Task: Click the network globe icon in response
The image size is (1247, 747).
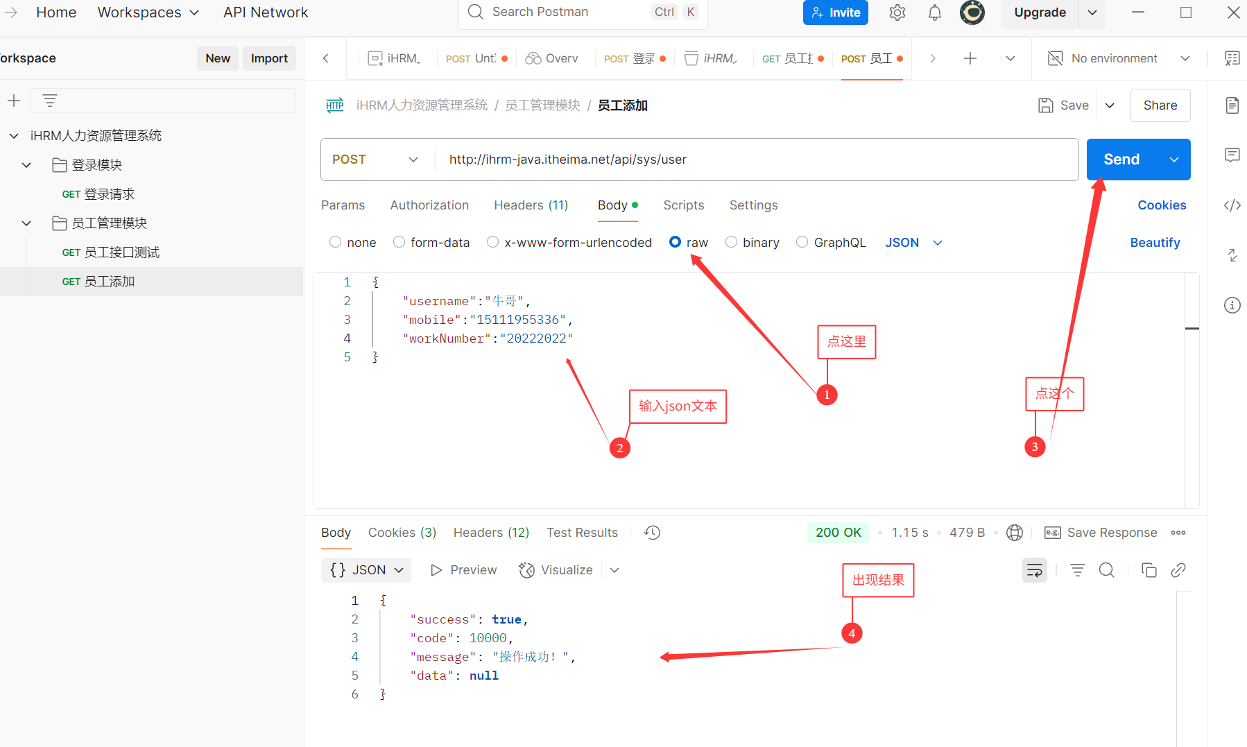Action: (x=1015, y=533)
